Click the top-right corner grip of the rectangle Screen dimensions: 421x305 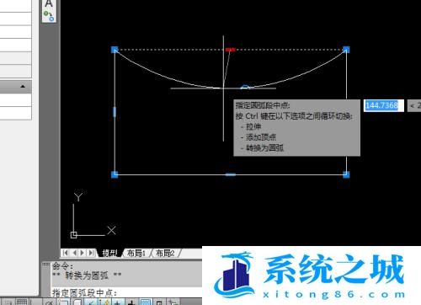[346, 50]
